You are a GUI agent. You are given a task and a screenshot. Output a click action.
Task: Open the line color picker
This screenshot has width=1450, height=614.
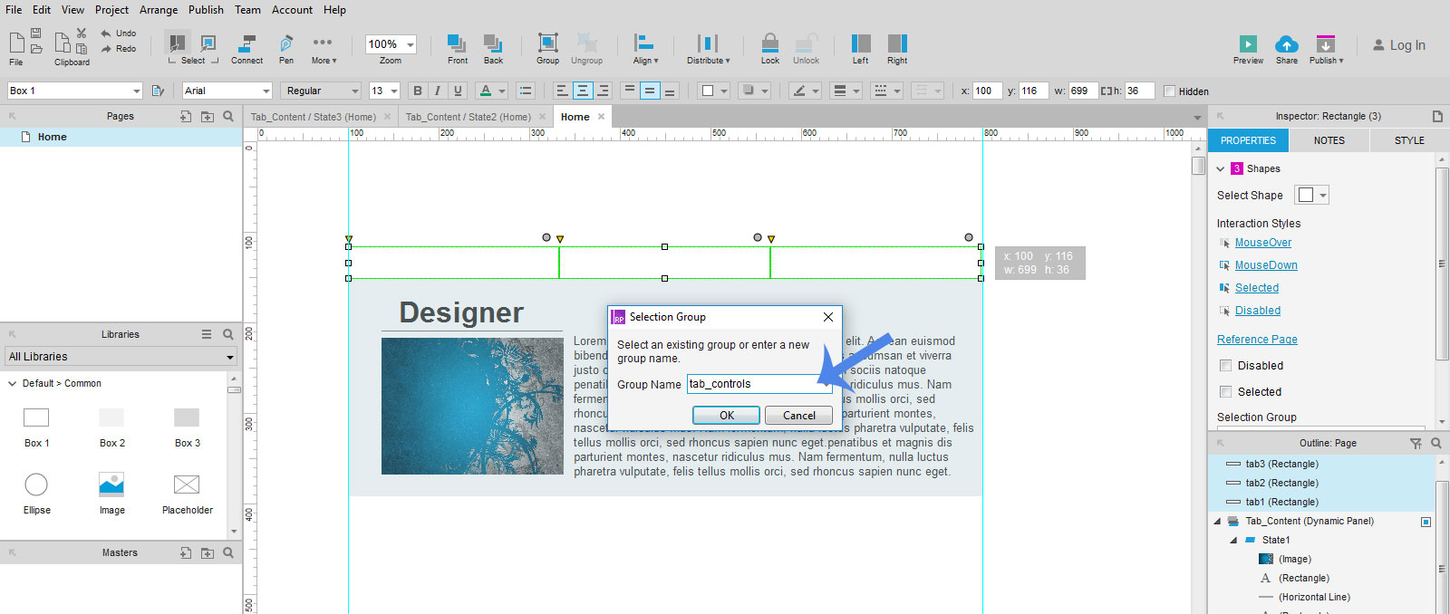[x=804, y=91]
